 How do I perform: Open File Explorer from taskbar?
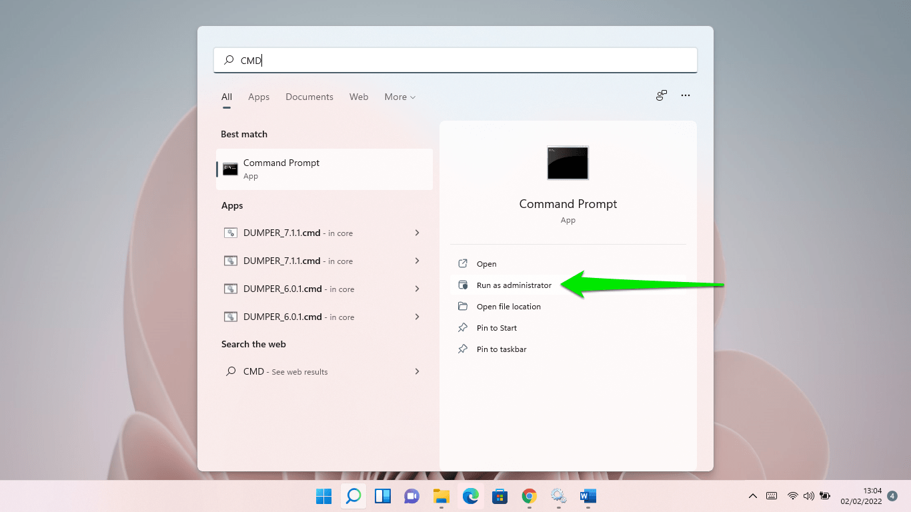[x=441, y=496]
